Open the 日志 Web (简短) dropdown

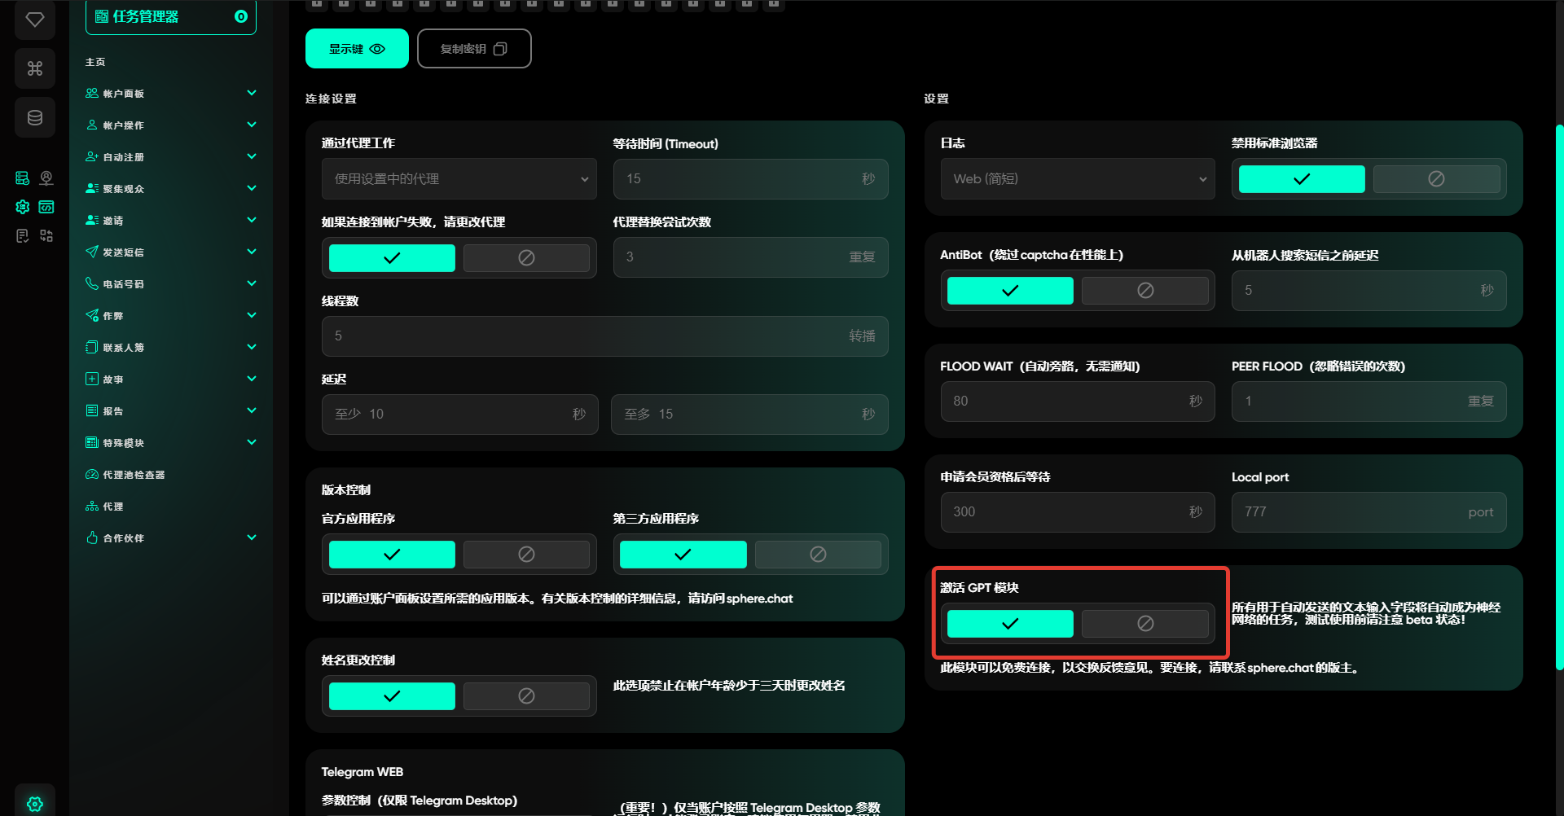click(x=1078, y=179)
